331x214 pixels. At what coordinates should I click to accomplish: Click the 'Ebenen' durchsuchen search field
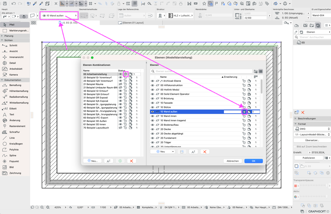[x=313, y=37]
